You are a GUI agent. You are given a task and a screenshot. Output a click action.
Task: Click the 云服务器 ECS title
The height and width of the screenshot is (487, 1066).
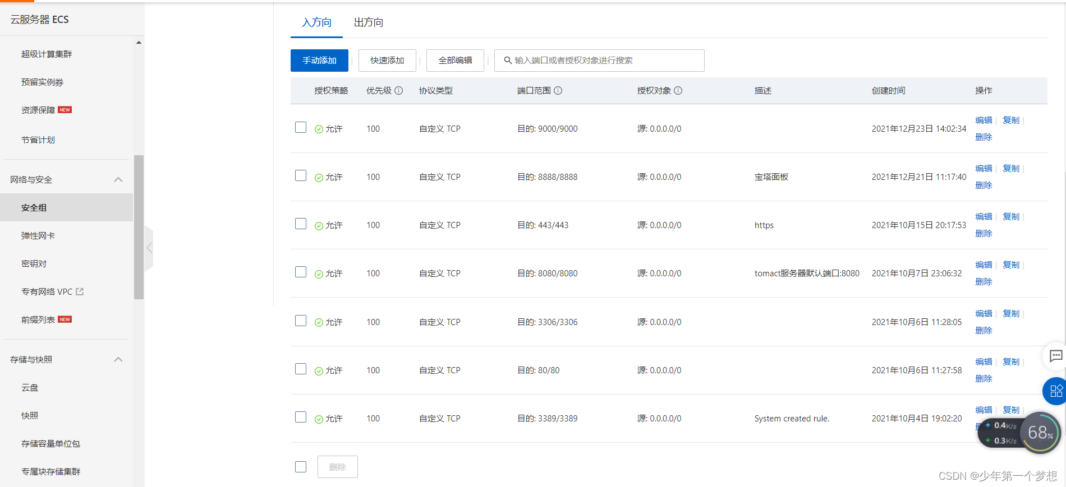coord(39,20)
